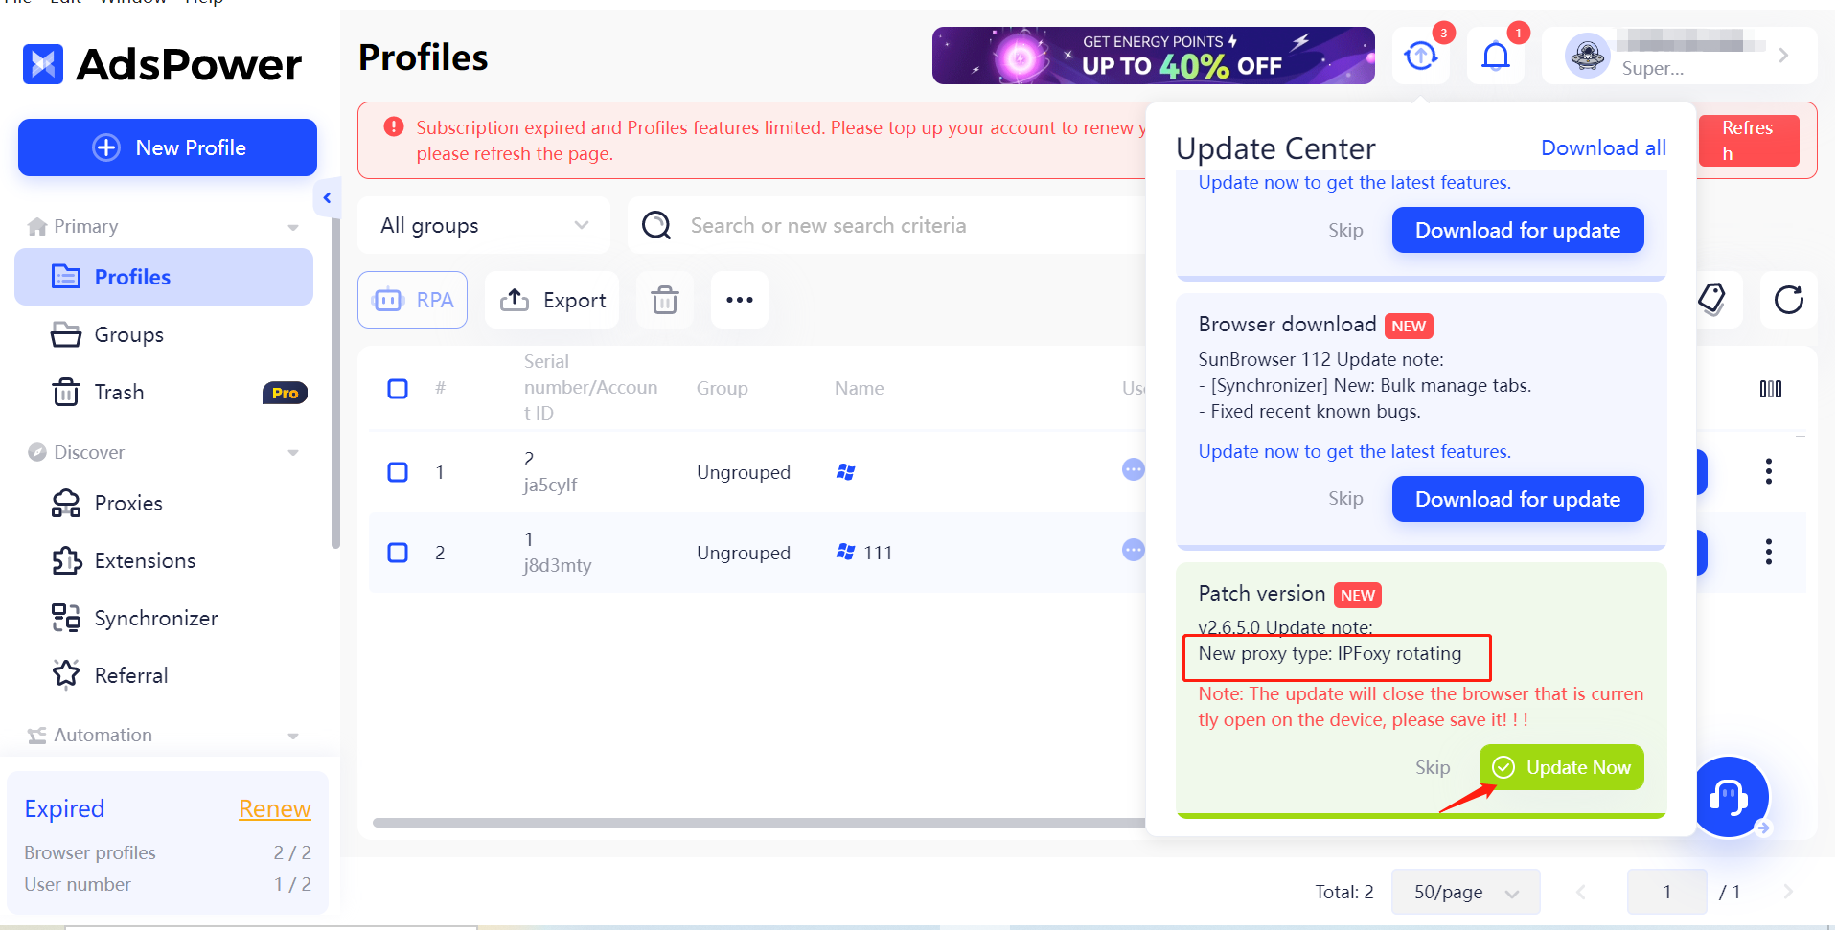Click the RPA button
The image size is (1836, 930).
tap(413, 300)
